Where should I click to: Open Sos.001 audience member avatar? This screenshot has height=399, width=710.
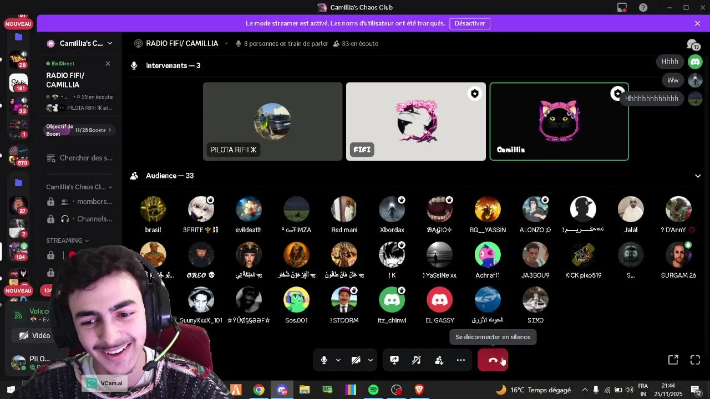coord(296,300)
